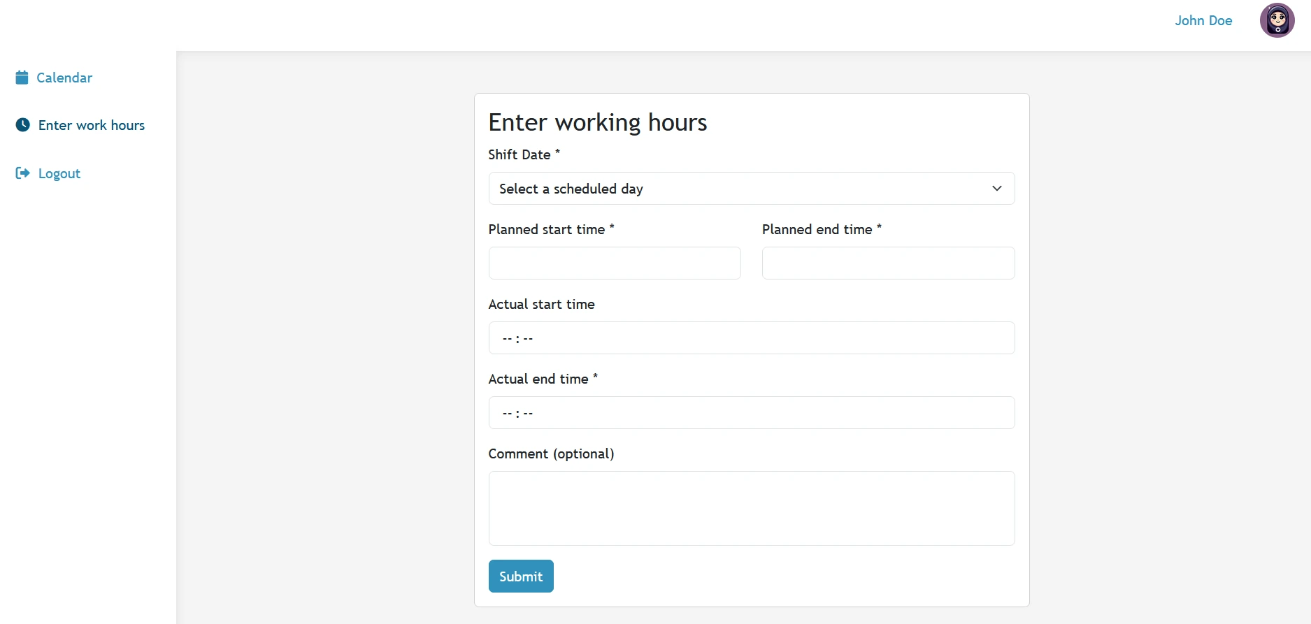Open the Calendar menu text link

(64, 78)
